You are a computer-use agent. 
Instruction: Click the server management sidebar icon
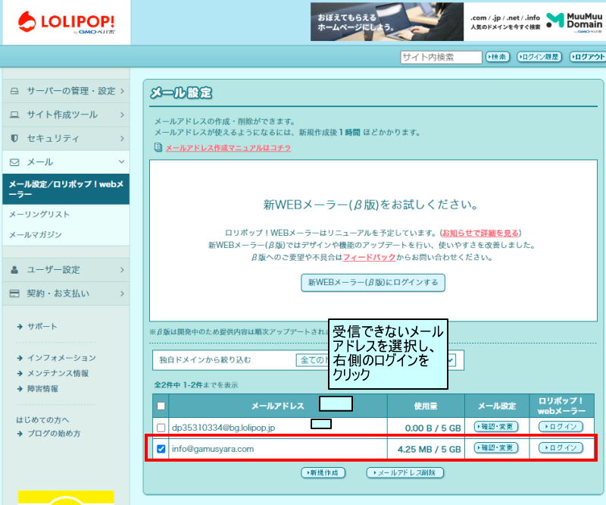(14, 91)
